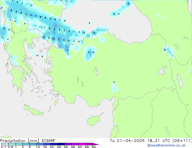Click the legend label '20'
192x148 pixels.
(x=52, y=147)
